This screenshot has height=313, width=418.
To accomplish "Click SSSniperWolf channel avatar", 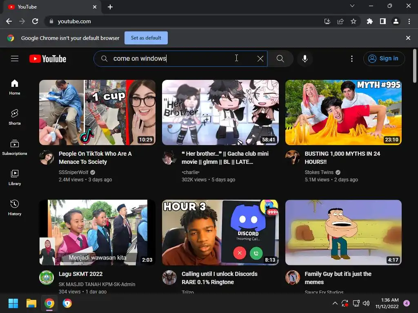I will (47, 157).
